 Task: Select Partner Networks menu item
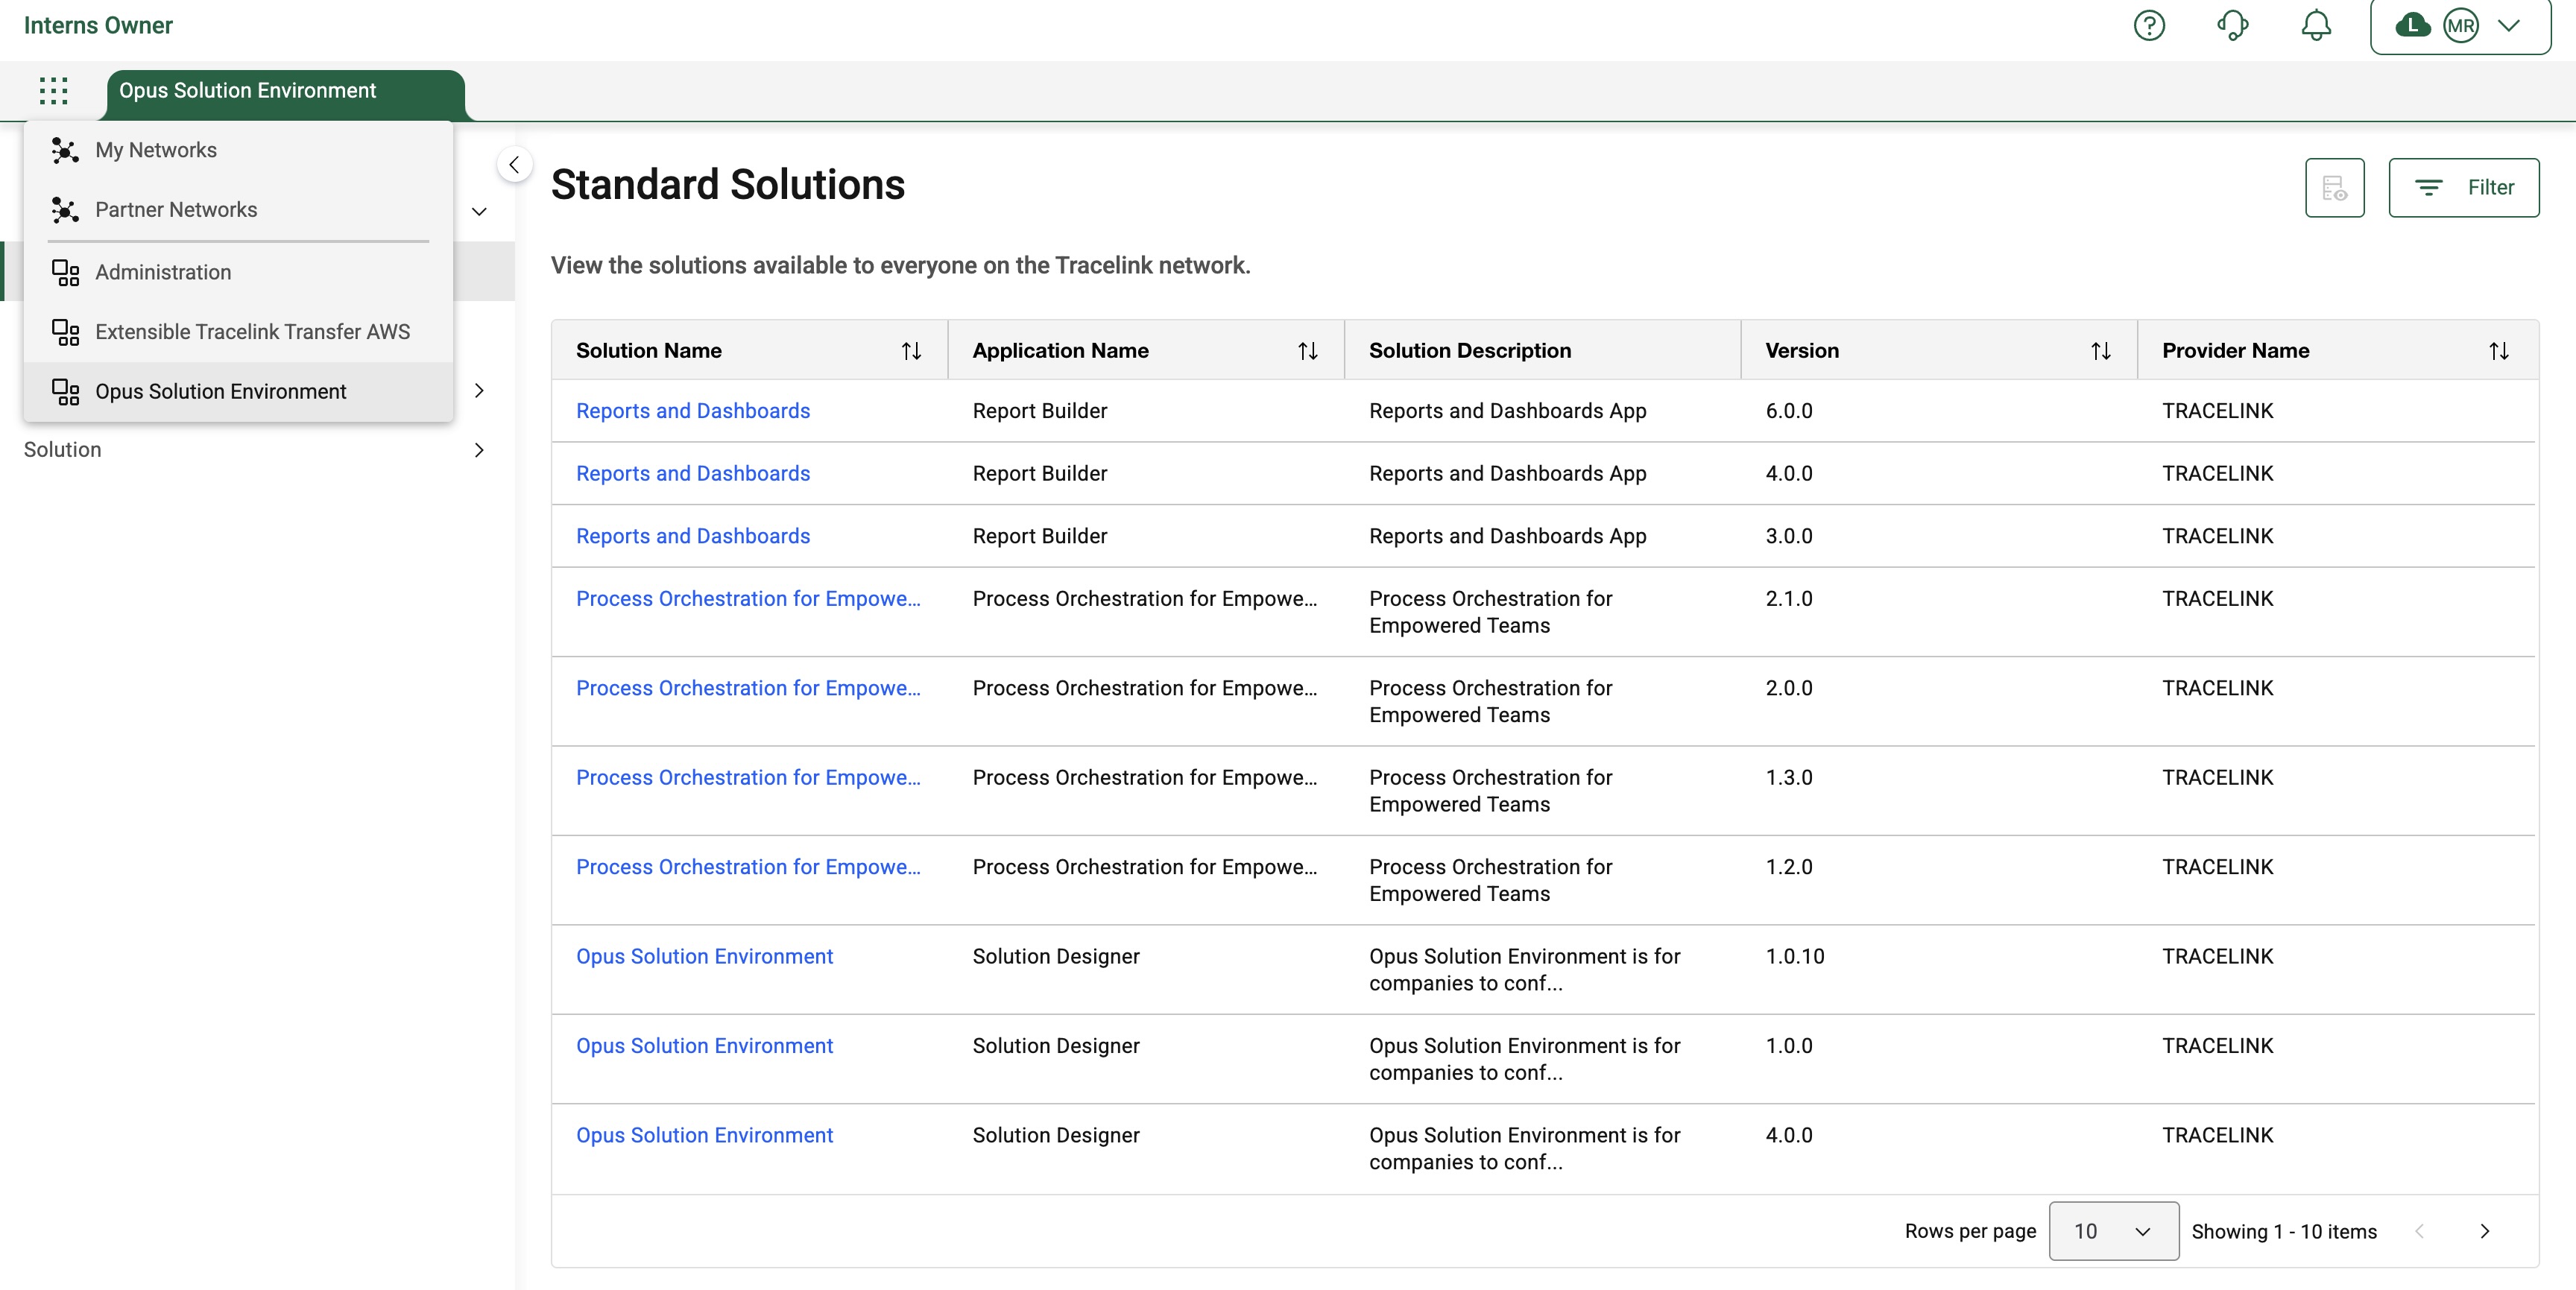238,210
